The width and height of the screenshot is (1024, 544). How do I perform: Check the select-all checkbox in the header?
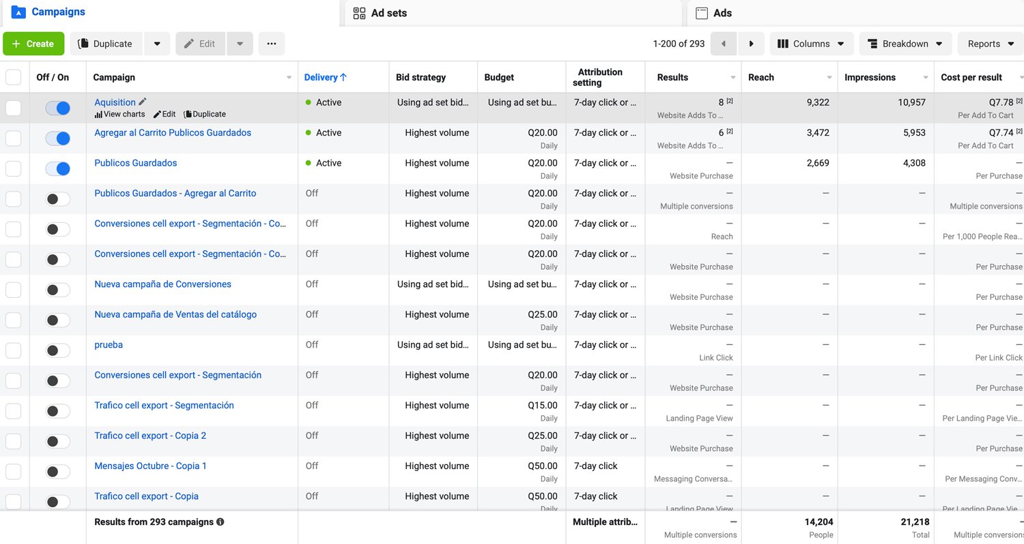coord(14,76)
